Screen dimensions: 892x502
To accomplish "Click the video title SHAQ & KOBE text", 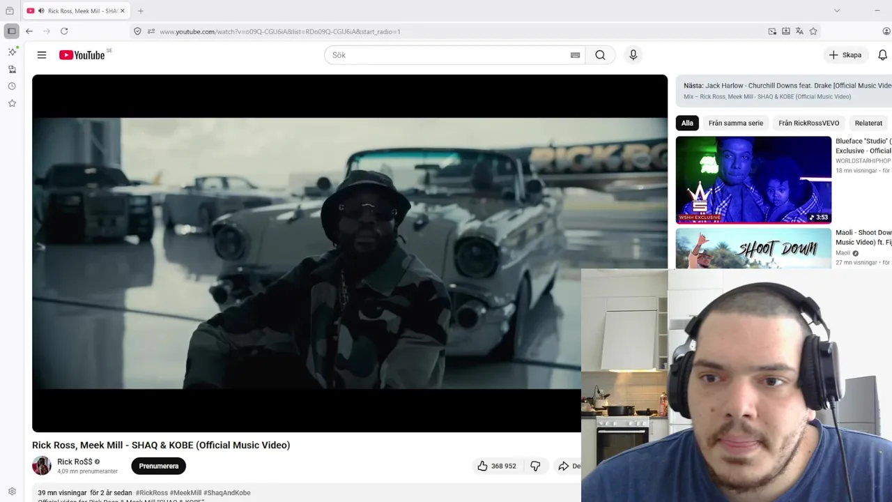I will [x=162, y=445].
